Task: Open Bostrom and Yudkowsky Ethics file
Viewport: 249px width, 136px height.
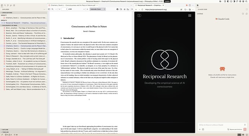Action: coord(23,33)
